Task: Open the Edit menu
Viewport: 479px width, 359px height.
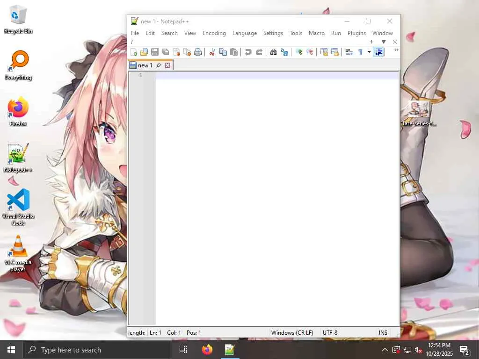Action: pyautogui.click(x=150, y=33)
